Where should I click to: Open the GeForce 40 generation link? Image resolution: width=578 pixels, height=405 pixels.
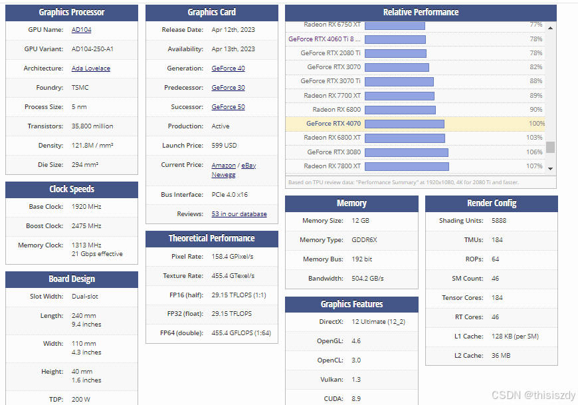[x=228, y=68]
